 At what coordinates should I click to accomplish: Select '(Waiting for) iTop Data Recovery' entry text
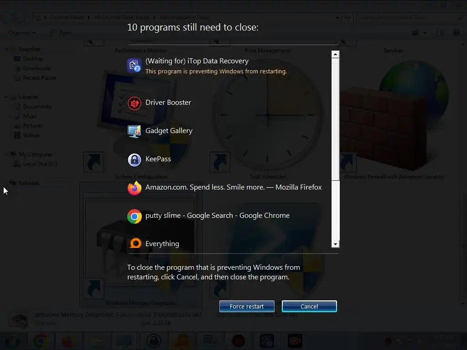[x=197, y=61]
